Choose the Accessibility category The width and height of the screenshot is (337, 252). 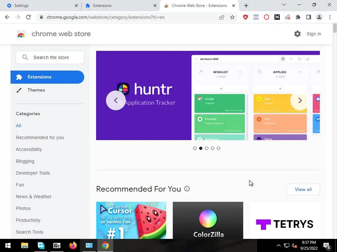[29, 149]
